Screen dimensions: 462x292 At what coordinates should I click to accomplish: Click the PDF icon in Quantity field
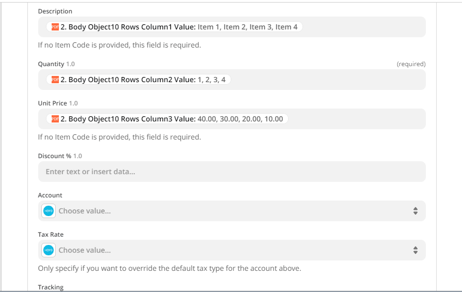click(x=55, y=80)
